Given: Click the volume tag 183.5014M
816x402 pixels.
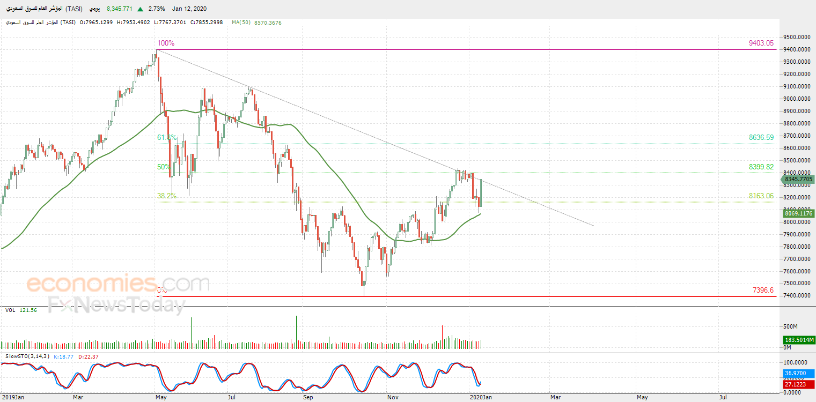Looking at the screenshot, I should click(x=798, y=340).
